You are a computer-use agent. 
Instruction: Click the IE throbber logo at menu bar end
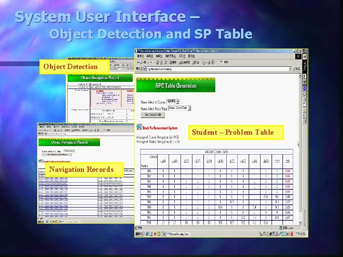pos(298,56)
